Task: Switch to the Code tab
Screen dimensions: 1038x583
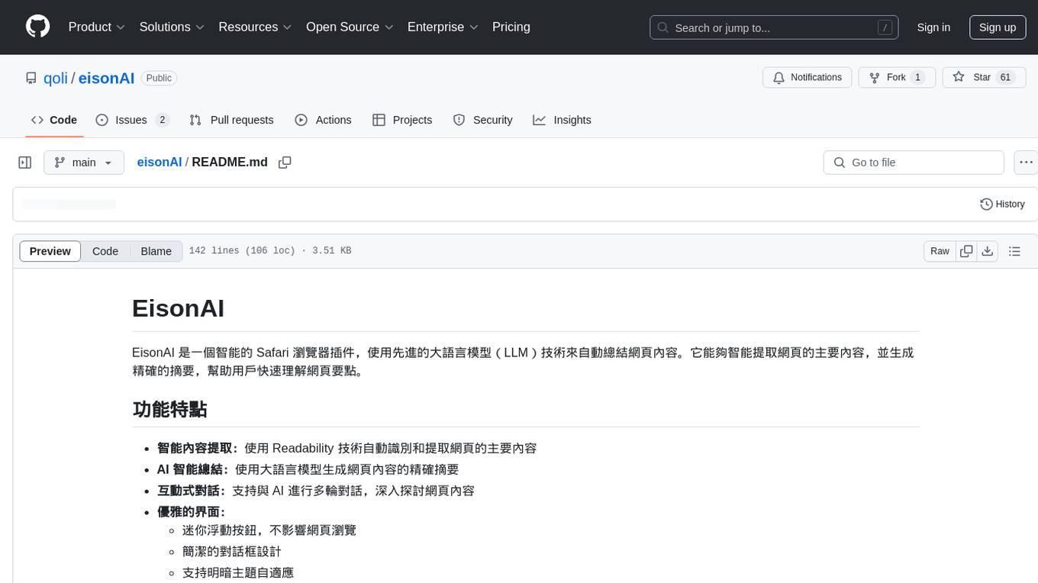Action: [x=54, y=120]
